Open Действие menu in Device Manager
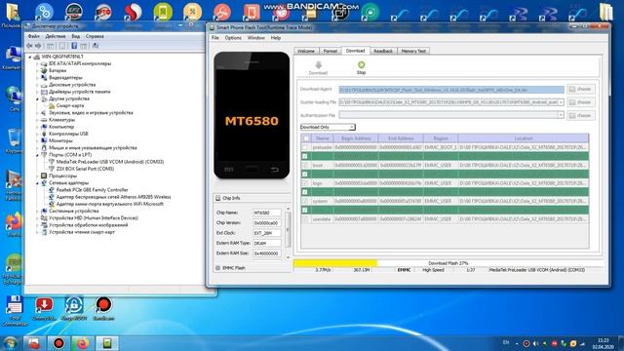Viewport: 624px width, 351px height. coord(56,36)
